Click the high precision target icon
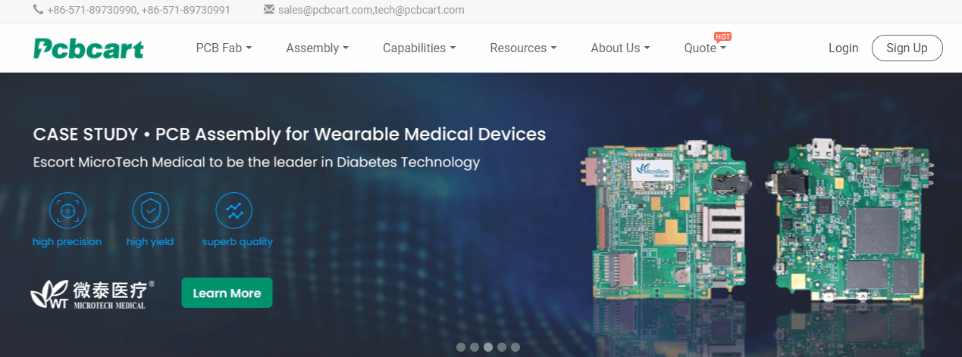Screen dimensions: 962x357 tap(67, 211)
